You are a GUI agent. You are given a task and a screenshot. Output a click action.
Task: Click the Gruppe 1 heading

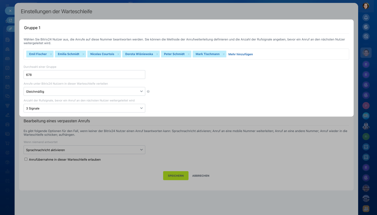pyautogui.click(x=32, y=28)
